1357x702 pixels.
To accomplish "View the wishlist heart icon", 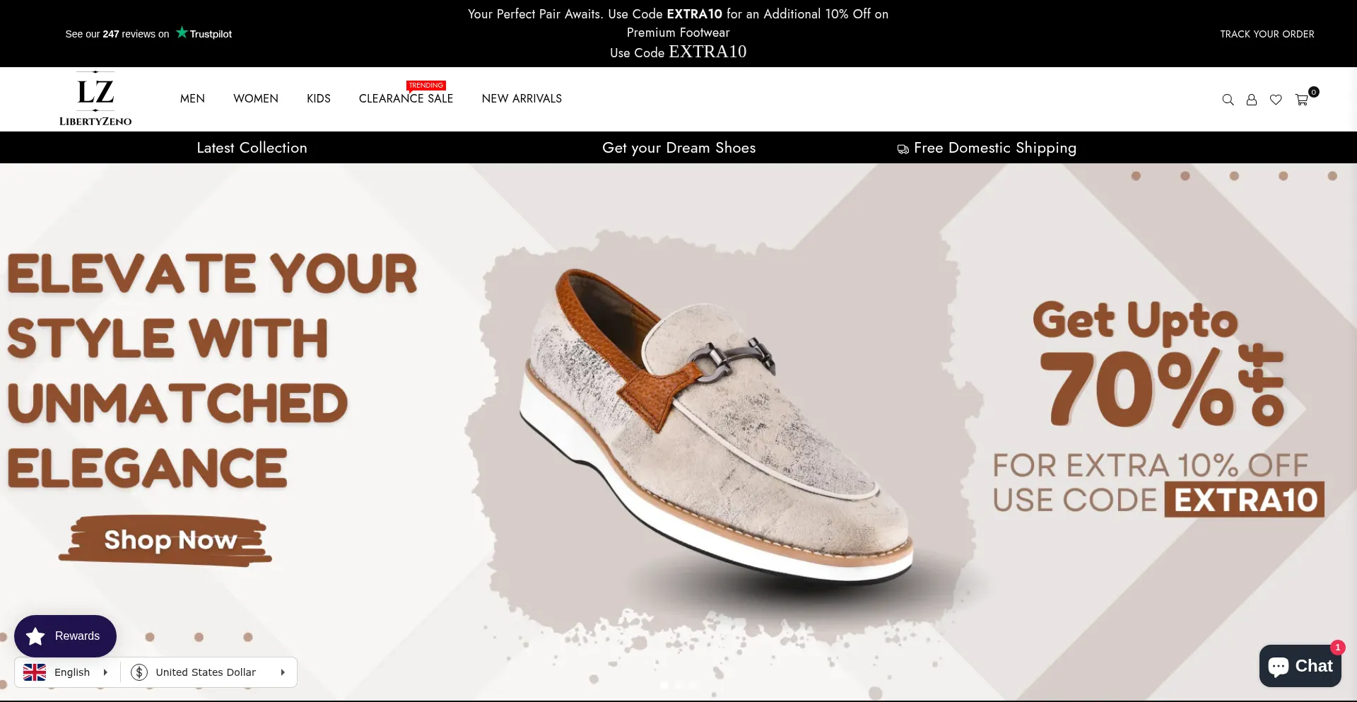I will pos(1276,100).
